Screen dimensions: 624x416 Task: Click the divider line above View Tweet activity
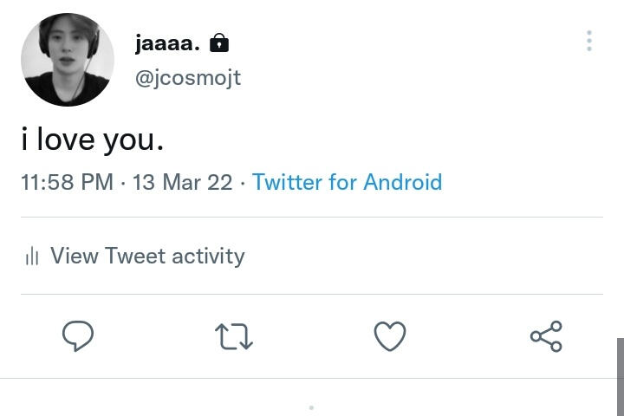point(311,217)
